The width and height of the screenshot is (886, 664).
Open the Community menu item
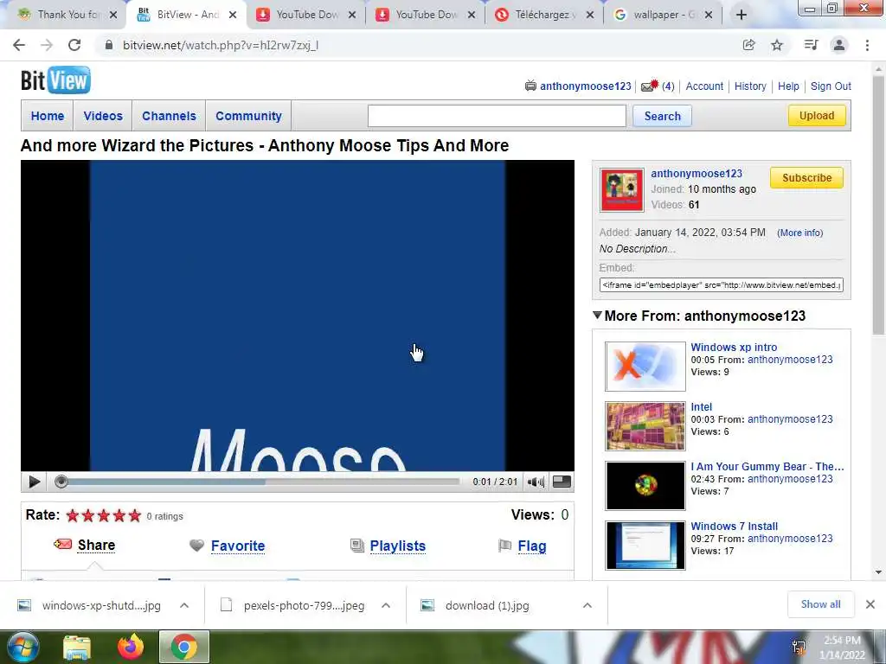pos(248,116)
